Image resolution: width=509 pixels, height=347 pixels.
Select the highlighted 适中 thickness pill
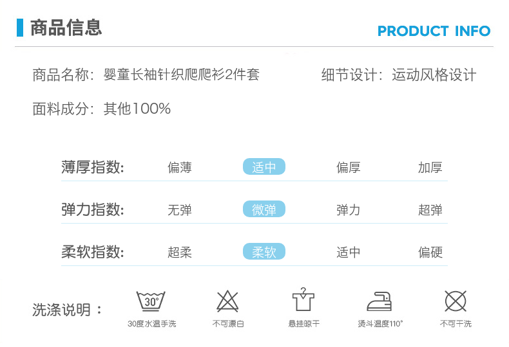pos(264,166)
